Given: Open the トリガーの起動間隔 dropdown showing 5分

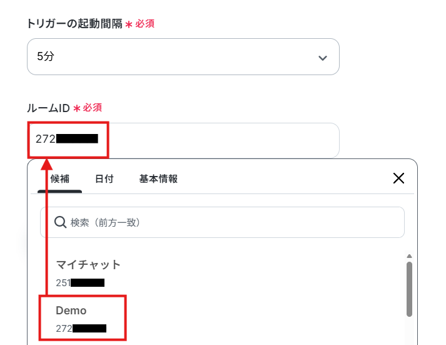Looking at the screenshot, I should (183, 56).
